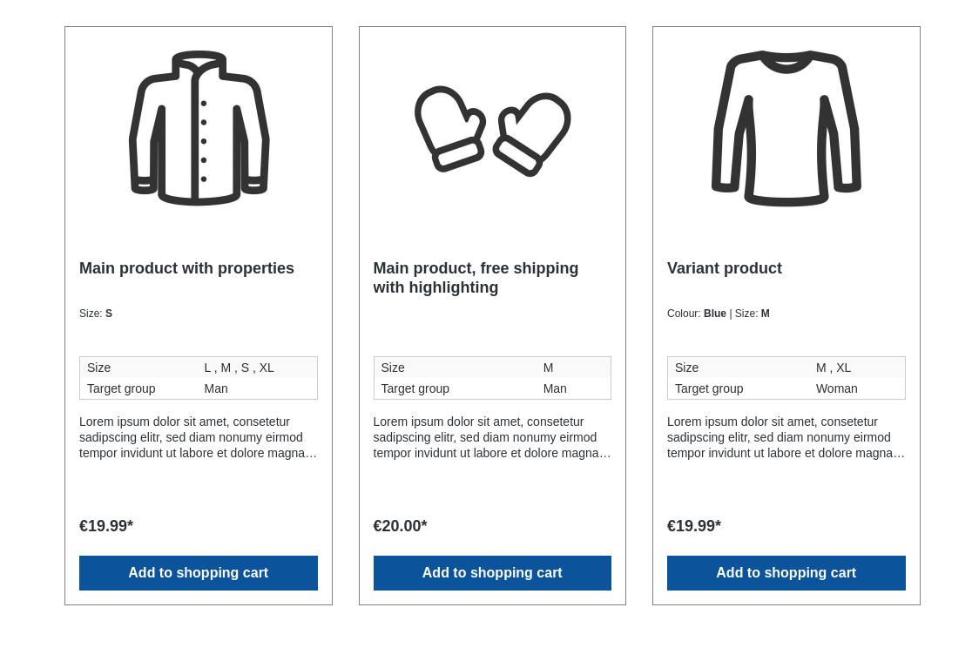Click the long-sleeve sweater product image

pyautogui.click(x=786, y=128)
